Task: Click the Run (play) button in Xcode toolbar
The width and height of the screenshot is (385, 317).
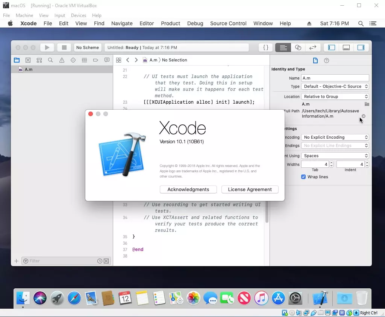Action: 47,47
